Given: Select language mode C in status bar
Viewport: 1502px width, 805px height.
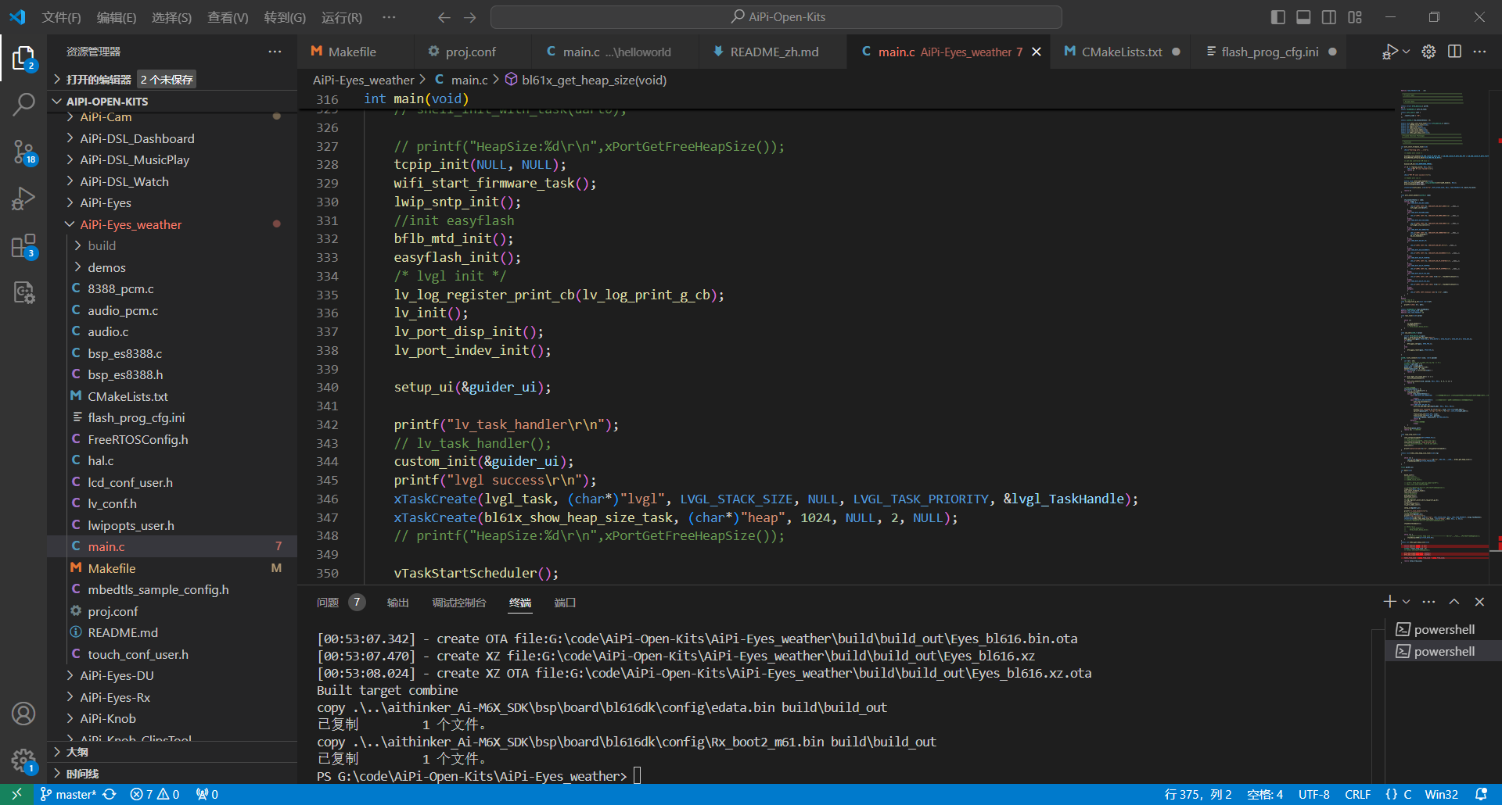Looking at the screenshot, I should [x=1399, y=794].
